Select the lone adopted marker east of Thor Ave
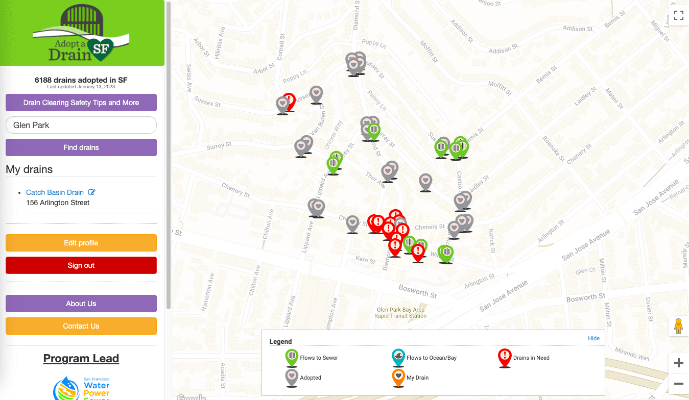 point(425,182)
